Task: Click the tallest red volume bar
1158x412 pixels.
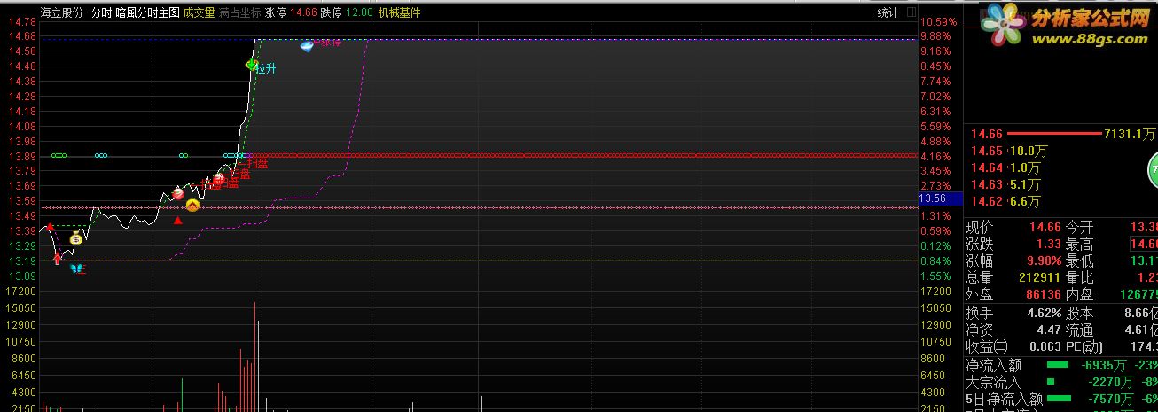Action: pos(254,357)
